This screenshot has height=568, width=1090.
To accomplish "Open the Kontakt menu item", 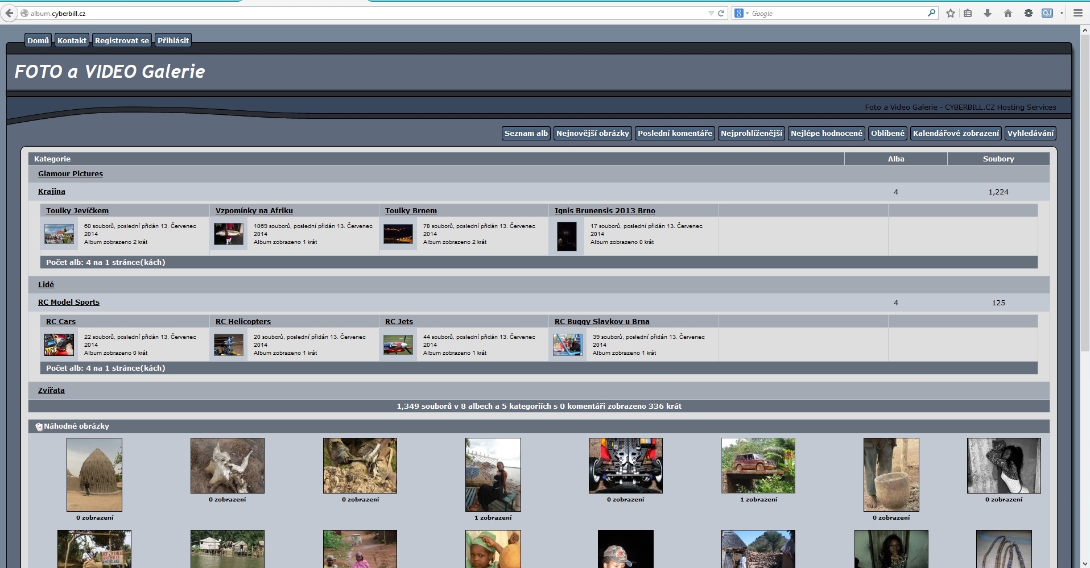I will click(72, 40).
